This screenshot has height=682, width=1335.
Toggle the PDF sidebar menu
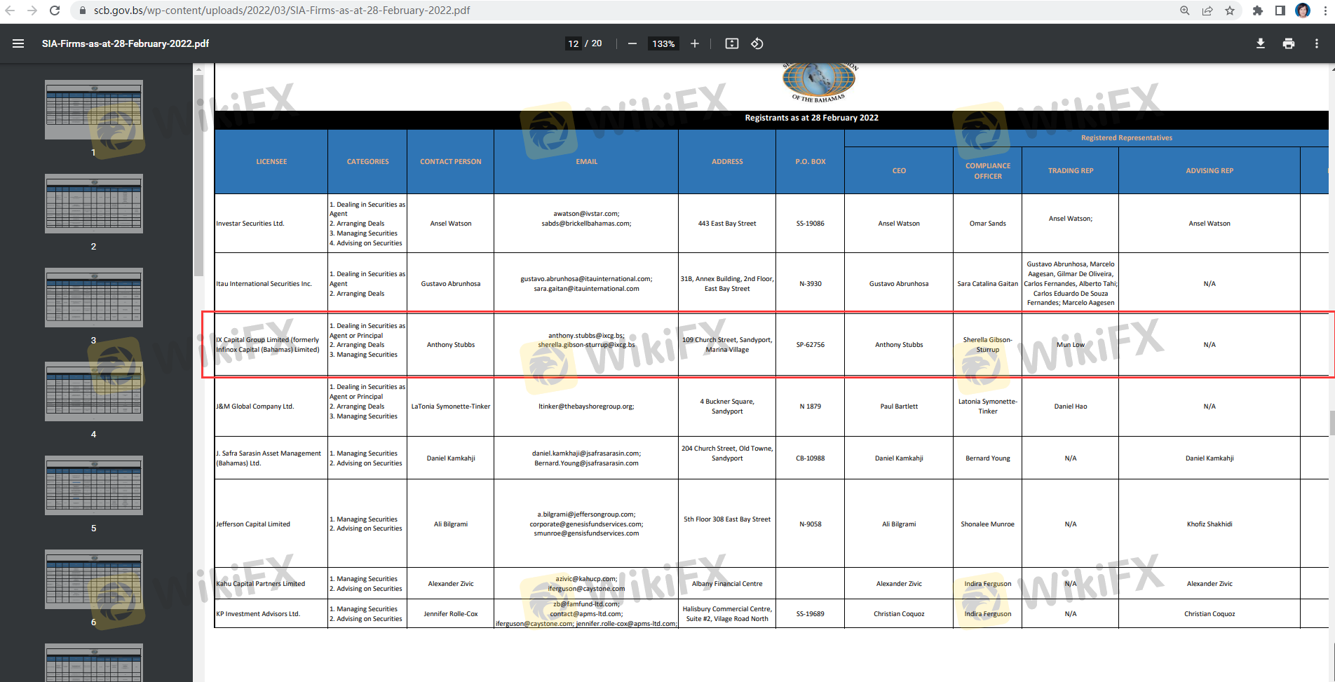point(18,43)
